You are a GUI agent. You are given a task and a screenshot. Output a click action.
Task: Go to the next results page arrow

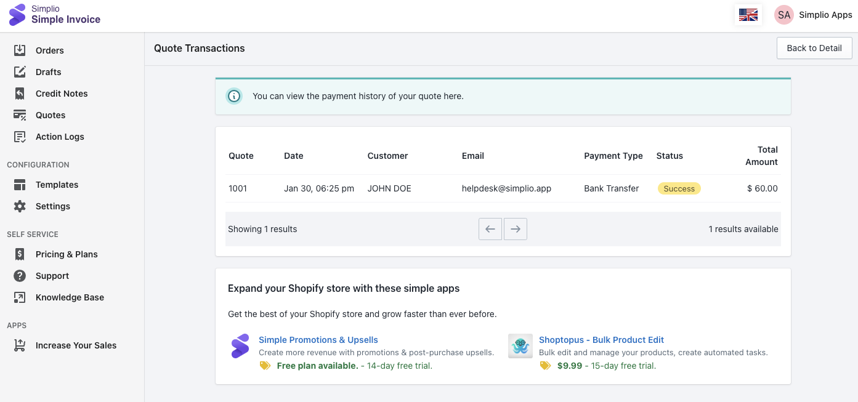click(516, 229)
